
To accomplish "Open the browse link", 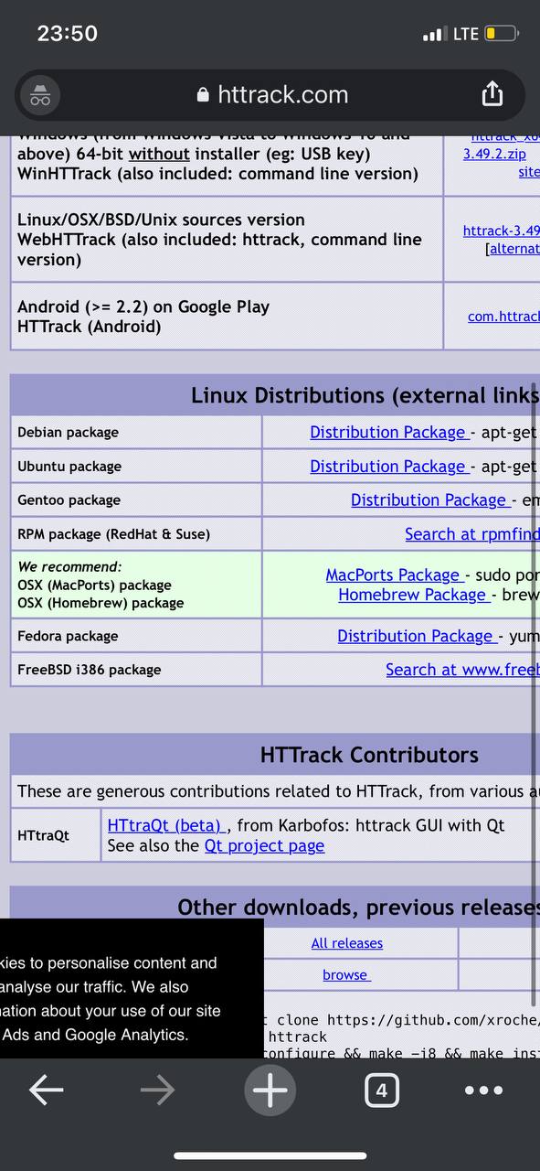I will click(346, 975).
